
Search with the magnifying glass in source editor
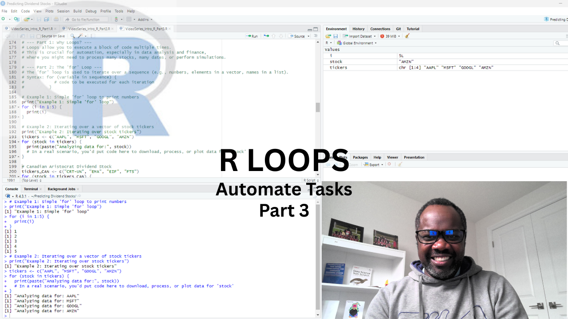coord(73,35)
